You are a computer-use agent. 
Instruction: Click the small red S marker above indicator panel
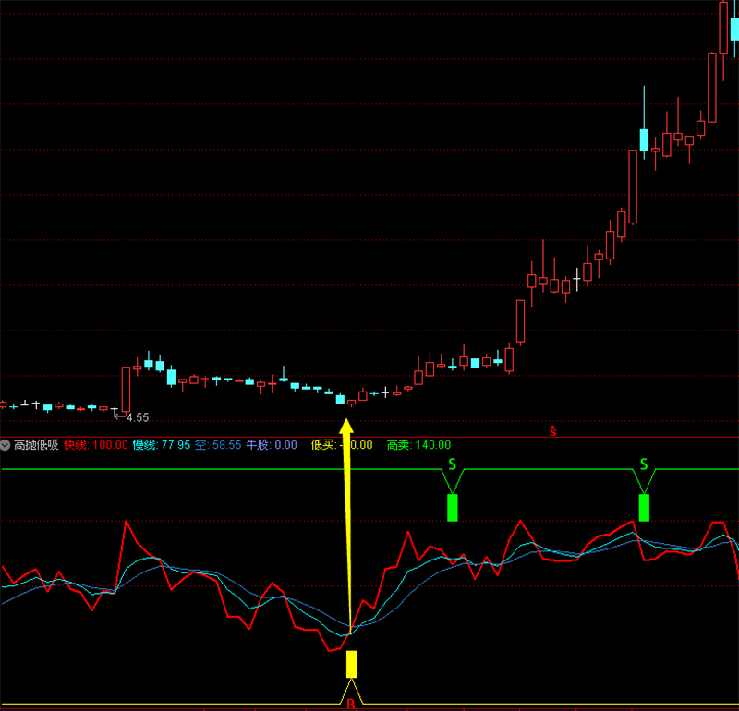[x=552, y=430]
